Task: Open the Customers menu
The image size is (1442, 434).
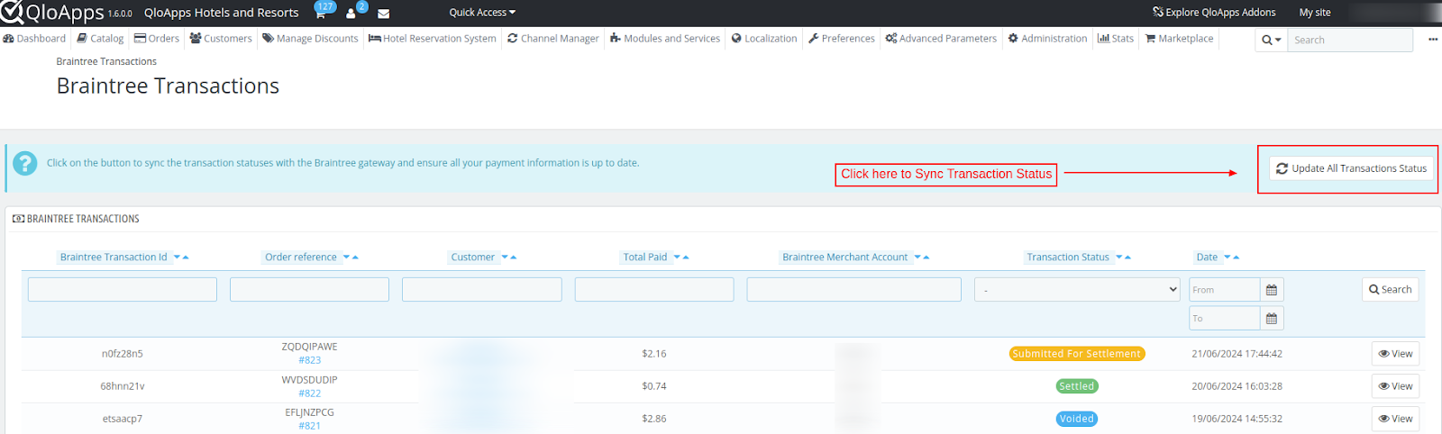Action: [221, 39]
